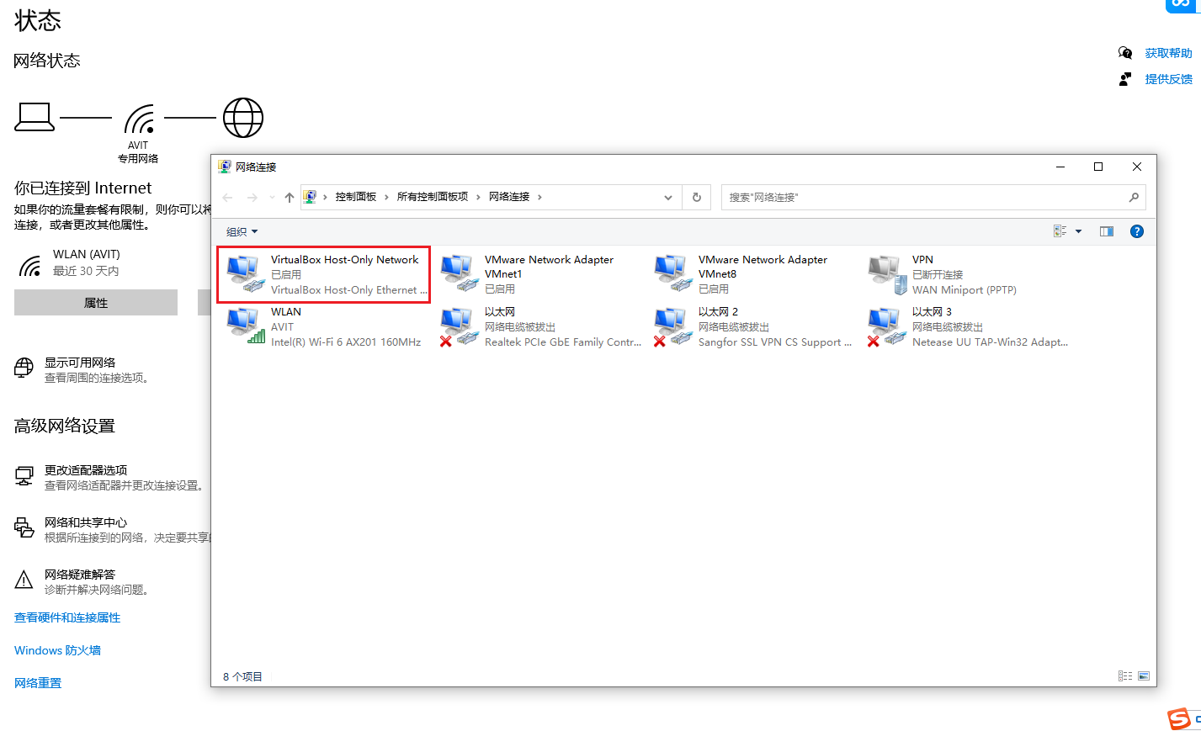Go up one level in navigation
Image resolution: width=1201 pixels, height=747 pixels.
[x=290, y=197]
